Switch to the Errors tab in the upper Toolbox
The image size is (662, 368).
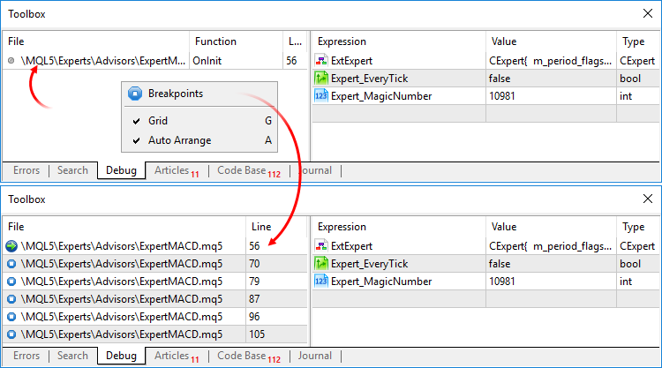coord(26,170)
